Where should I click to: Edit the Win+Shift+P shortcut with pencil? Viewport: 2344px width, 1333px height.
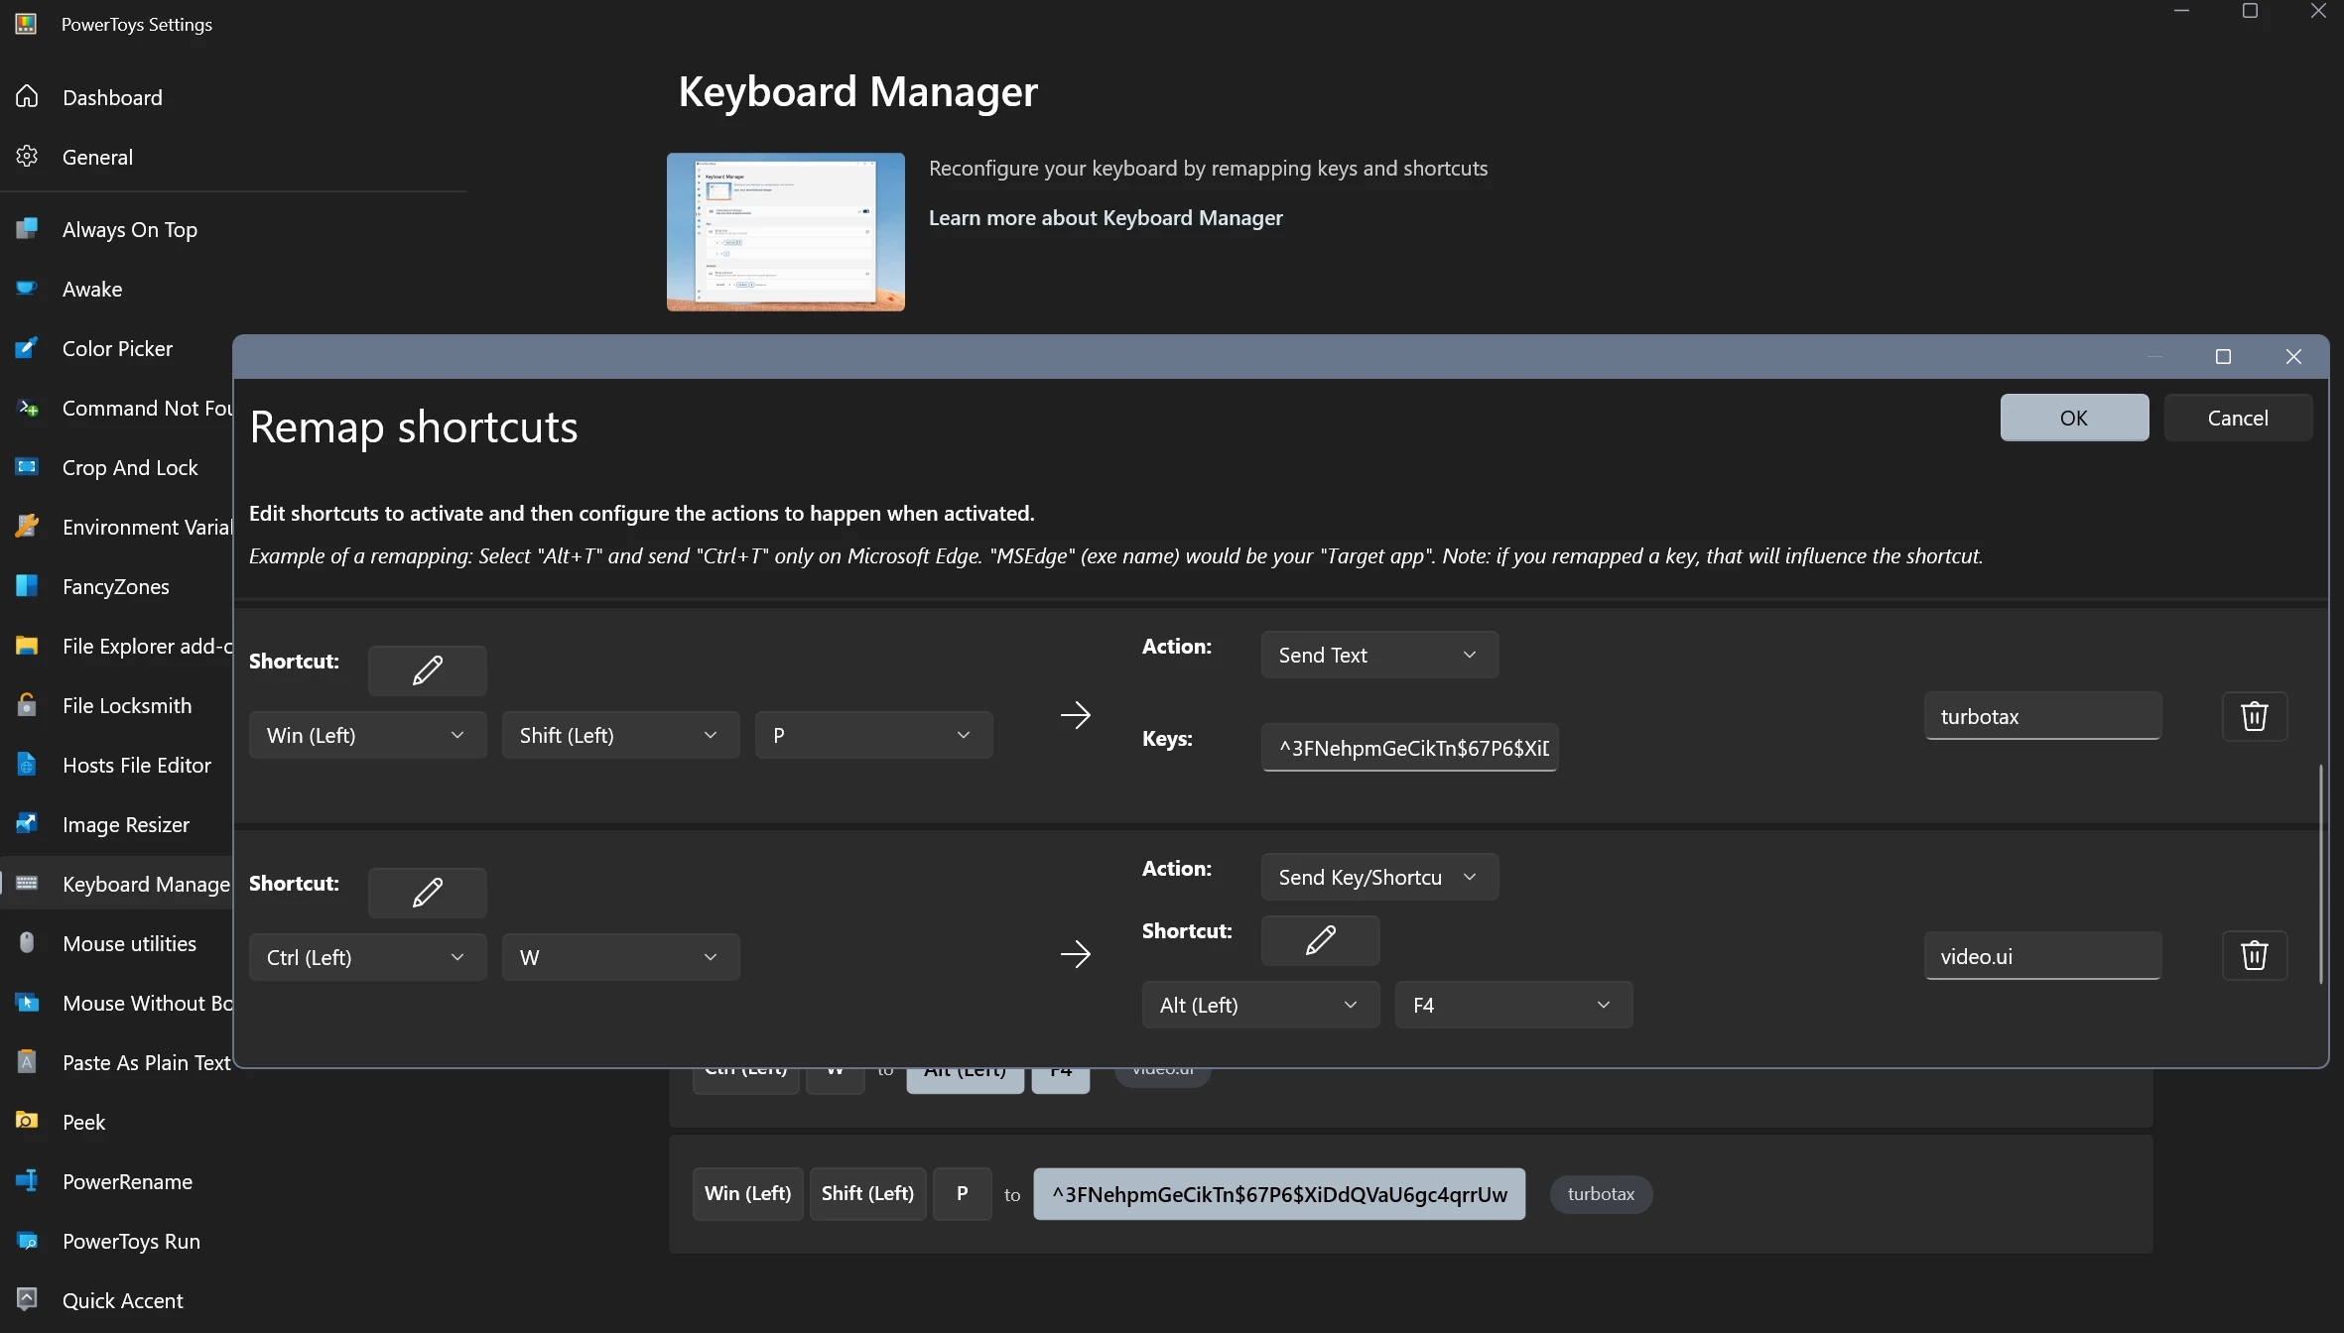tap(427, 670)
